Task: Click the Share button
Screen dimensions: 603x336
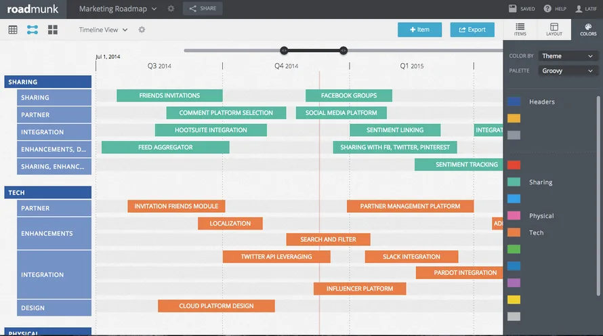Action: point(203,8)
